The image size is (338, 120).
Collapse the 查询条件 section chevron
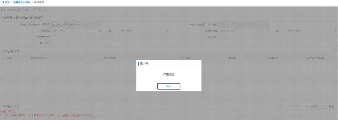click(335, 18)
